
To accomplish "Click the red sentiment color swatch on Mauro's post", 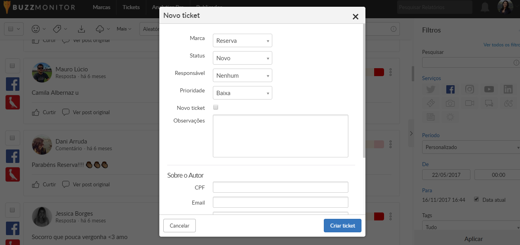I will (x=379, y=72).
